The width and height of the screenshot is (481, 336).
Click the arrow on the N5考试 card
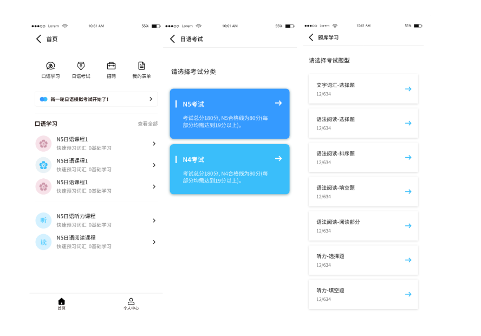[x=278, y=103]
